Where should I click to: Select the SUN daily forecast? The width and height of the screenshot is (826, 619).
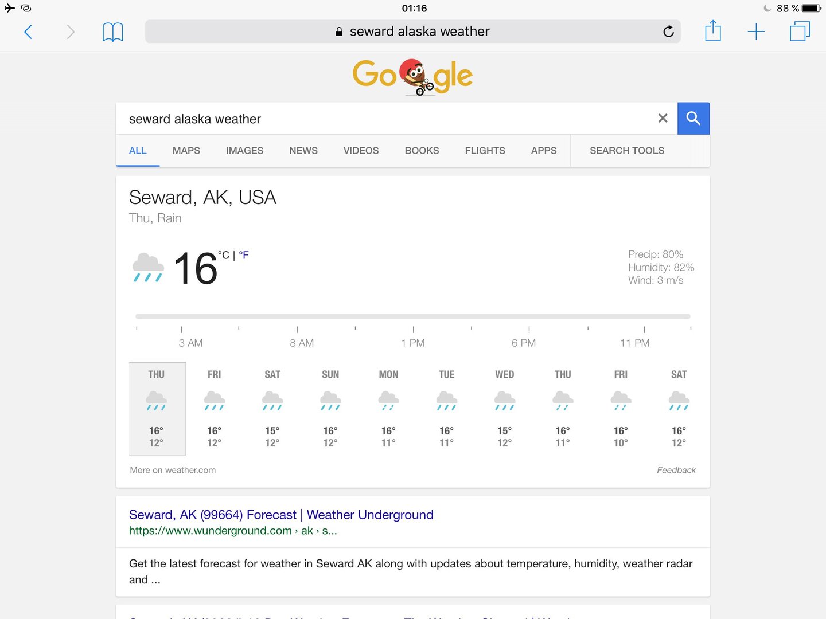[x=330, y=408]
